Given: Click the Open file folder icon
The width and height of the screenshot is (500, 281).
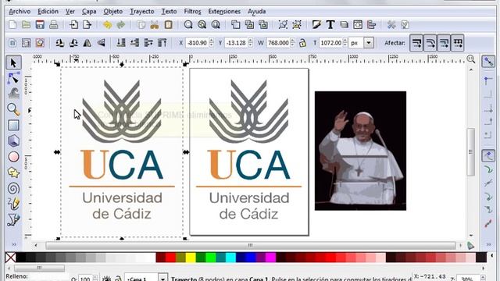Looking at the screenshot, I should tap(26, 25).
